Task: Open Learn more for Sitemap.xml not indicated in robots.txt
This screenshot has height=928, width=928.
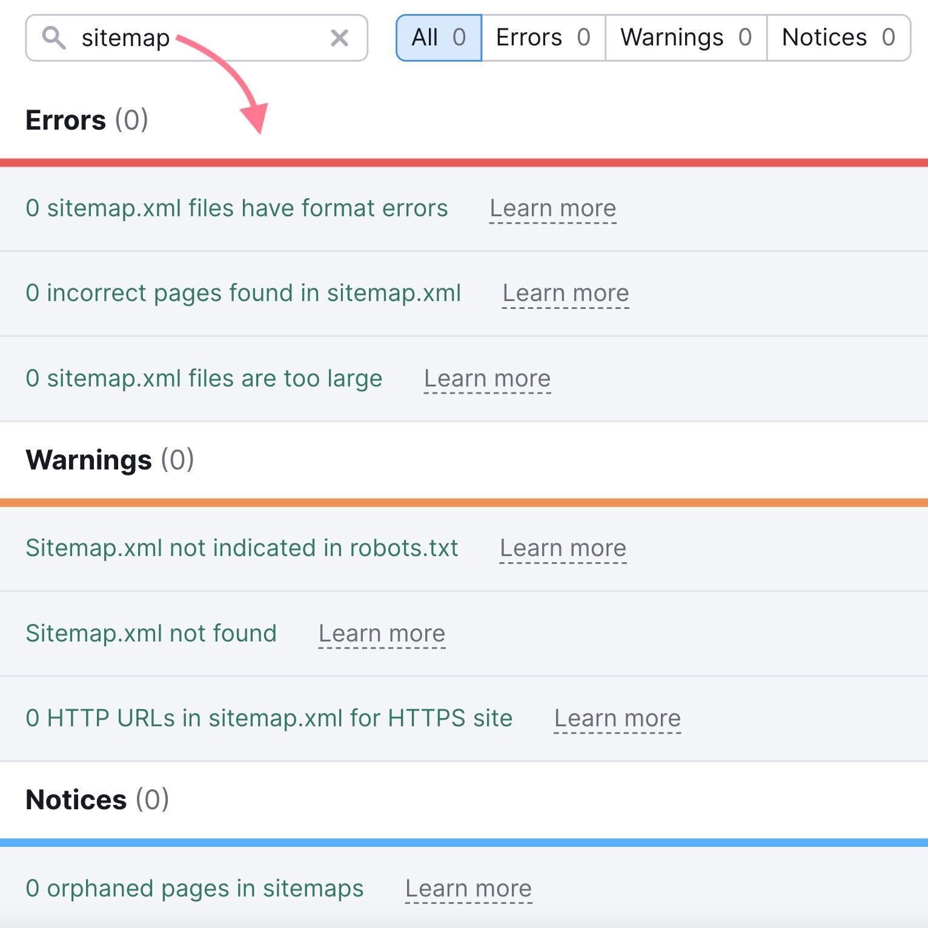Action: coord(562,548)
